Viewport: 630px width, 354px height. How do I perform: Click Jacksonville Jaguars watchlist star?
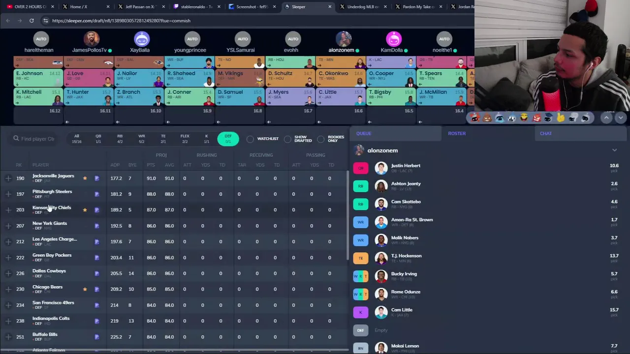85,178
